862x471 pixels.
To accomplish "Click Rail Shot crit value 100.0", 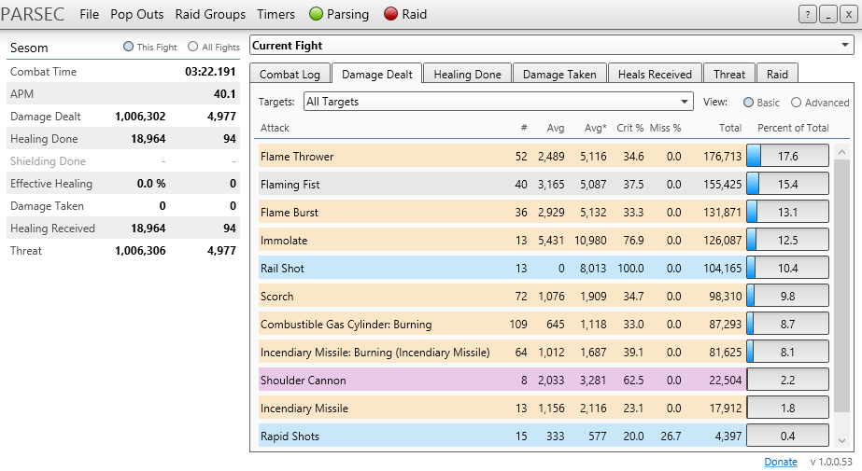I will (x=630, y=269).
